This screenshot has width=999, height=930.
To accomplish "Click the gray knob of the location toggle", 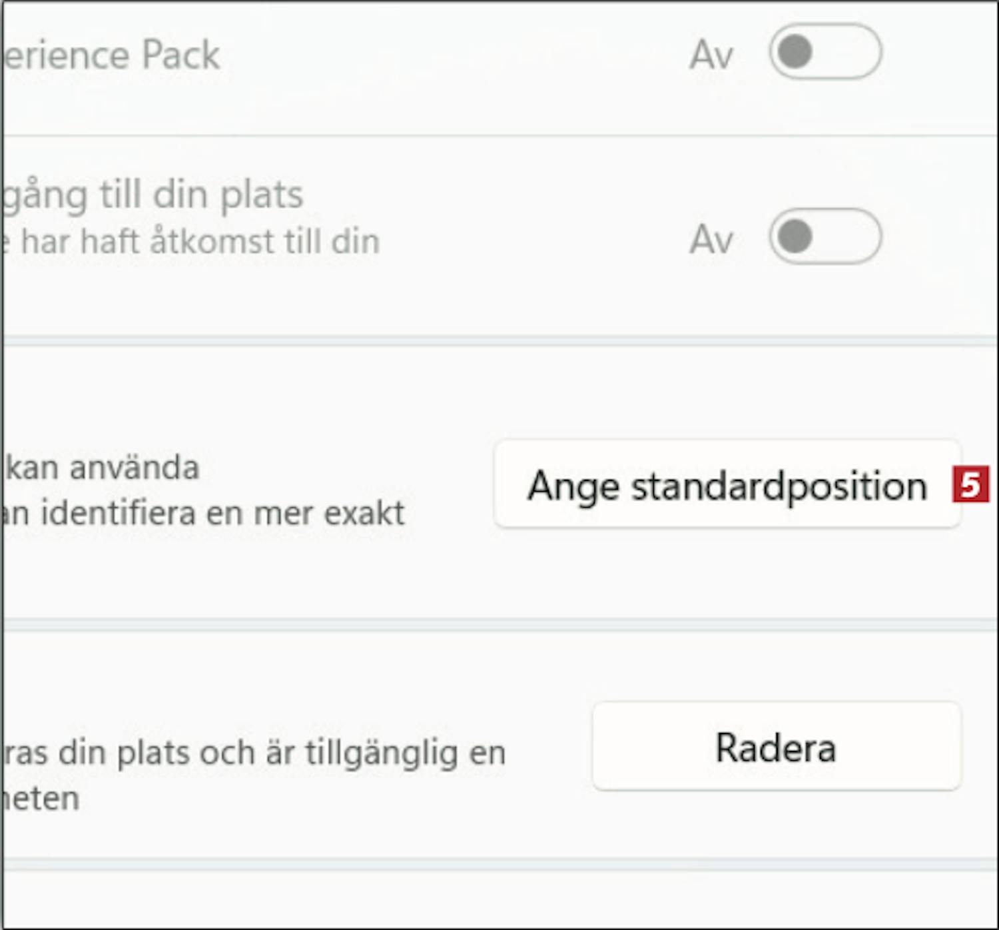I will pyautogui.click(x=795, y=236).
